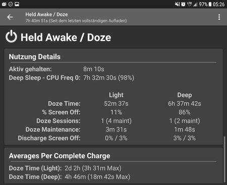227x185 pixels.
Task: Tap the power icon beside Held Awake / Doze
Action: [x=11, y=36]
